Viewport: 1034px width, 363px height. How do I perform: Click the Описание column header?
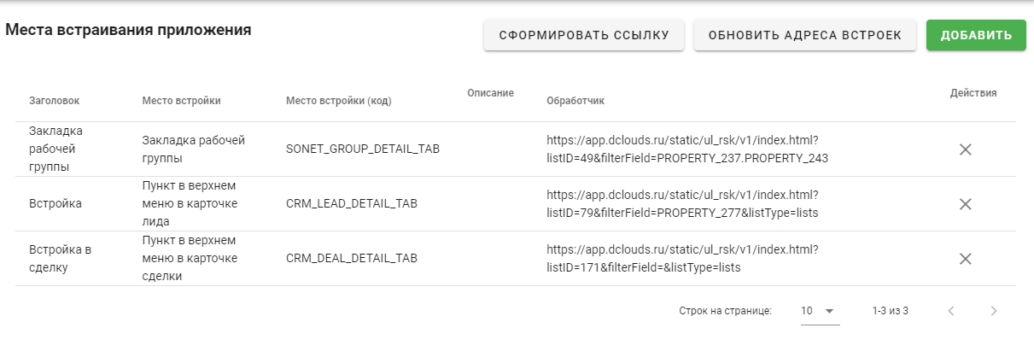[x=490, y=92]
